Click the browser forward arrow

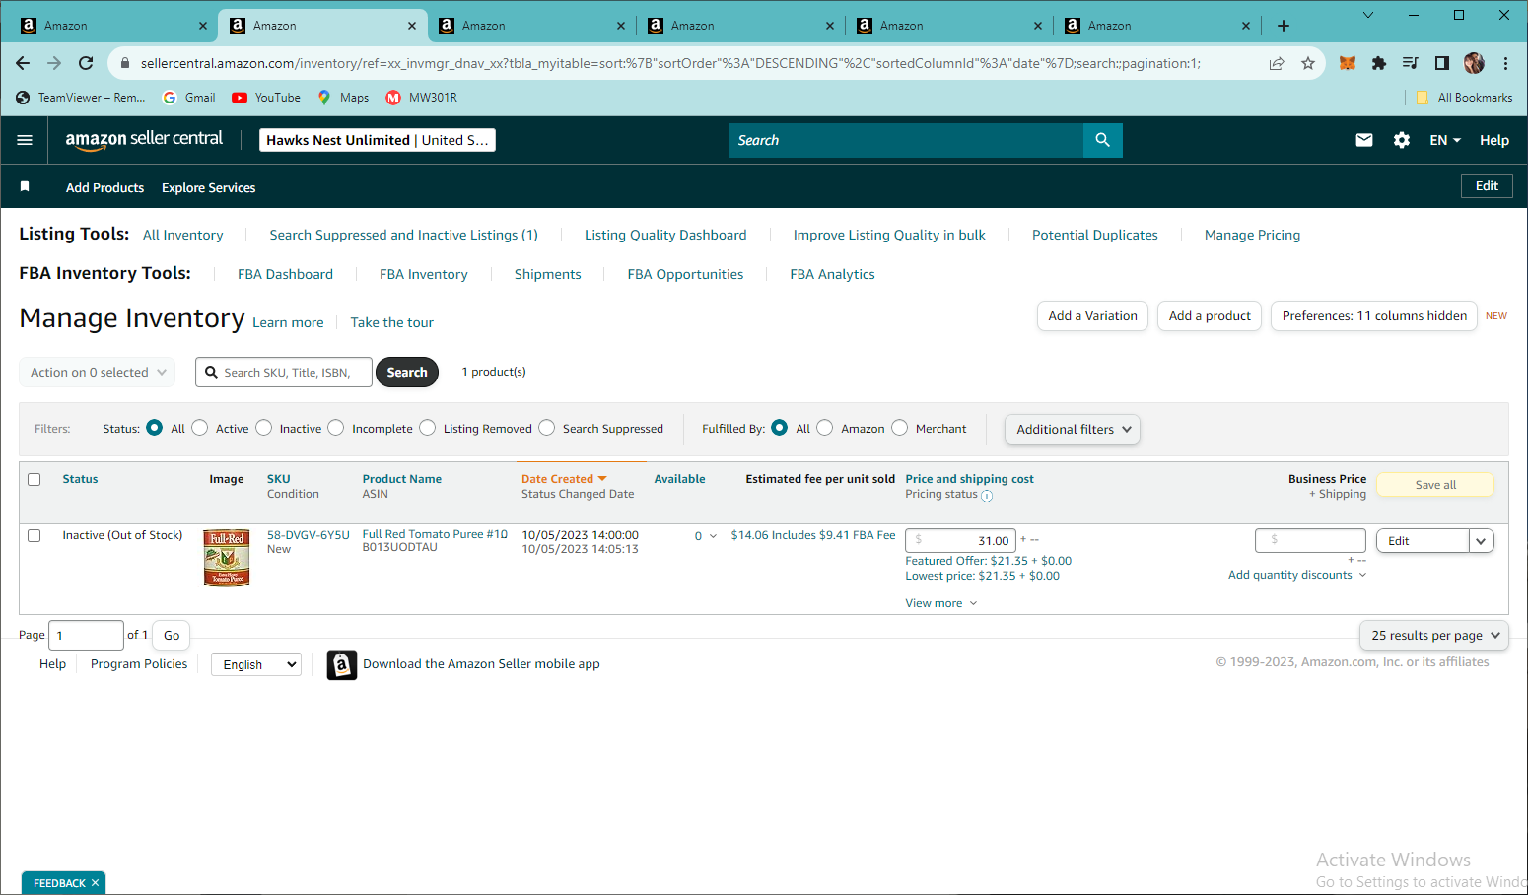pyautogui.click(x=54, y=63)
